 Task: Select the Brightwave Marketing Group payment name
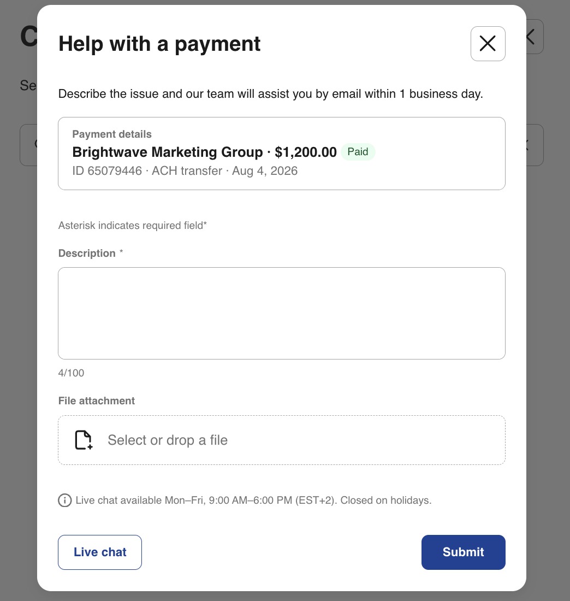click(168, 152)
